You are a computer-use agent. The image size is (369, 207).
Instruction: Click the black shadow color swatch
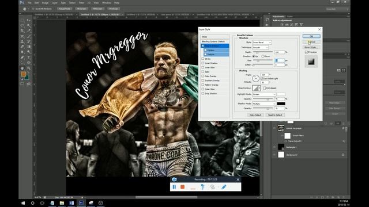tap(281, 103)
